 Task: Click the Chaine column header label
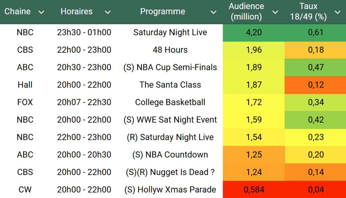tap(18, 11)
